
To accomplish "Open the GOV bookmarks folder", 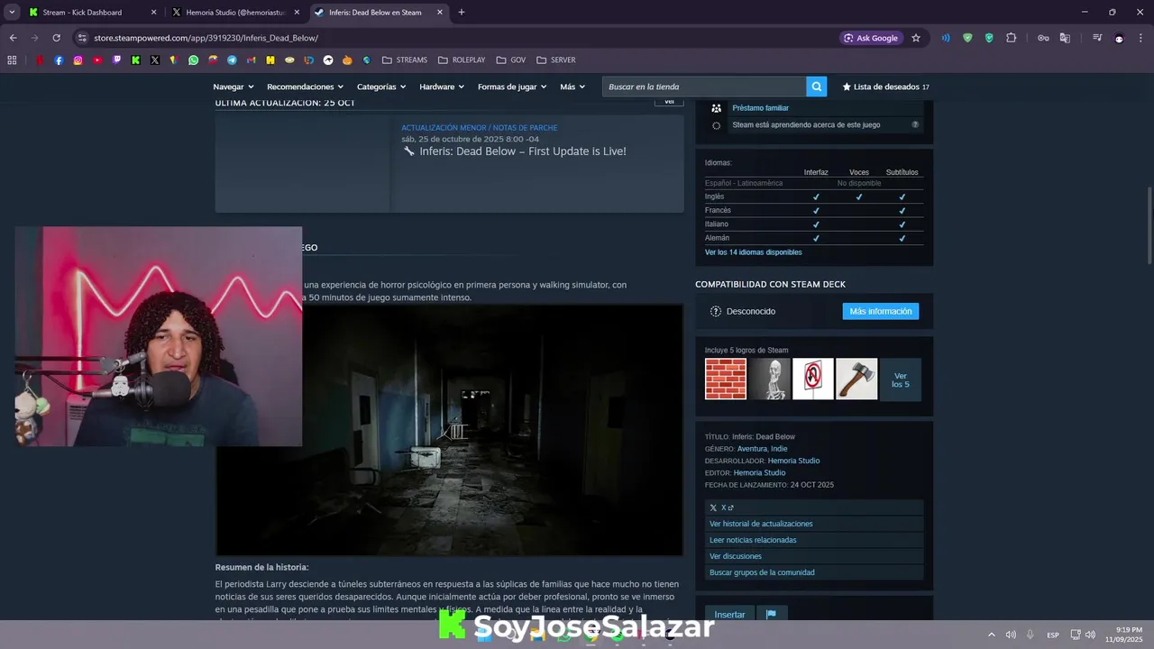I will pyautogui.click(x=511, y=60).
